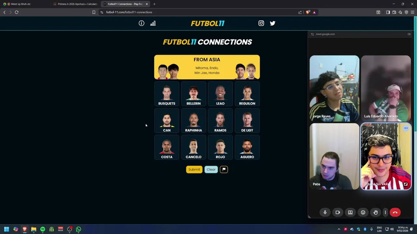
Task: Click the address bar showing futbol-11.com
Action: [x=199, y=12]
